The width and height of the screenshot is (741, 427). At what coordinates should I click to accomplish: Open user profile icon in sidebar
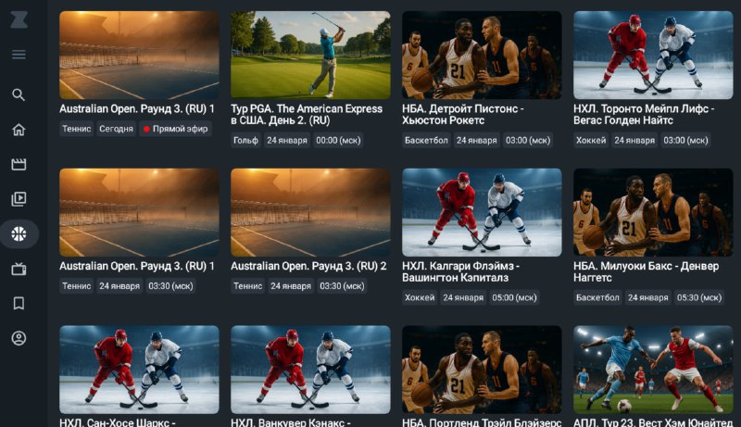pyautogui.click(x=19, y=338)
